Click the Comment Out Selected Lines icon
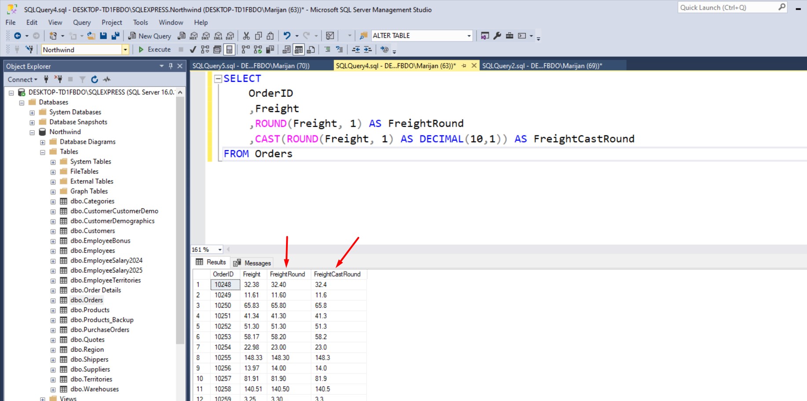This screenshot has height=401, width=807. click(x=327, y=50)
